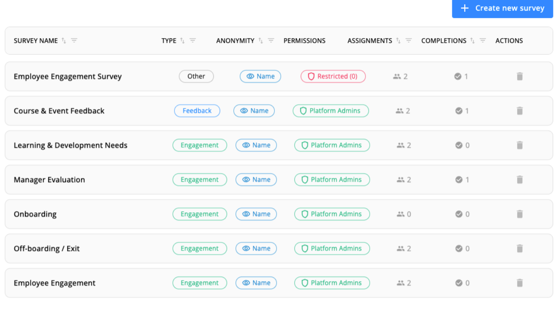Image resolution: width=559 pixels, height=311 pixels.
Task: Open the Anonymity column filter
Action: point(271,41)
